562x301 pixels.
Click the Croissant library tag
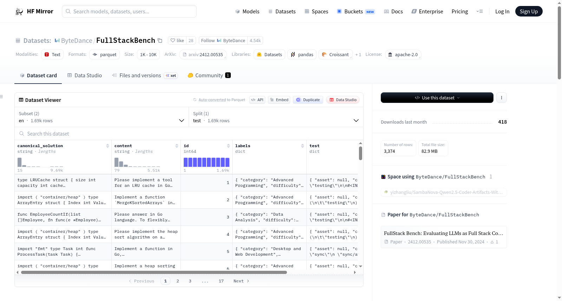[x=335, y=54]
